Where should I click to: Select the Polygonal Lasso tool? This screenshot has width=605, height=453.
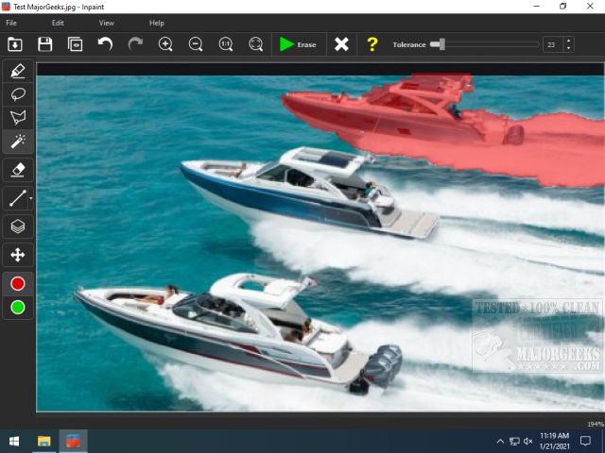(18, 117)
